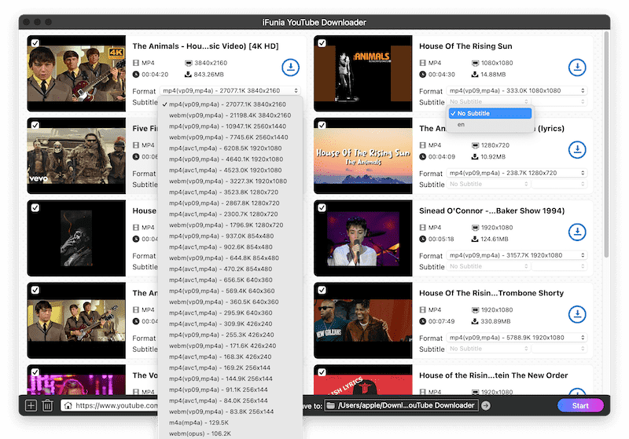Open Format dropdown for Trombone Shorty video
The height and width of the screenshot is (439, 629).
(x=517, y=338)
